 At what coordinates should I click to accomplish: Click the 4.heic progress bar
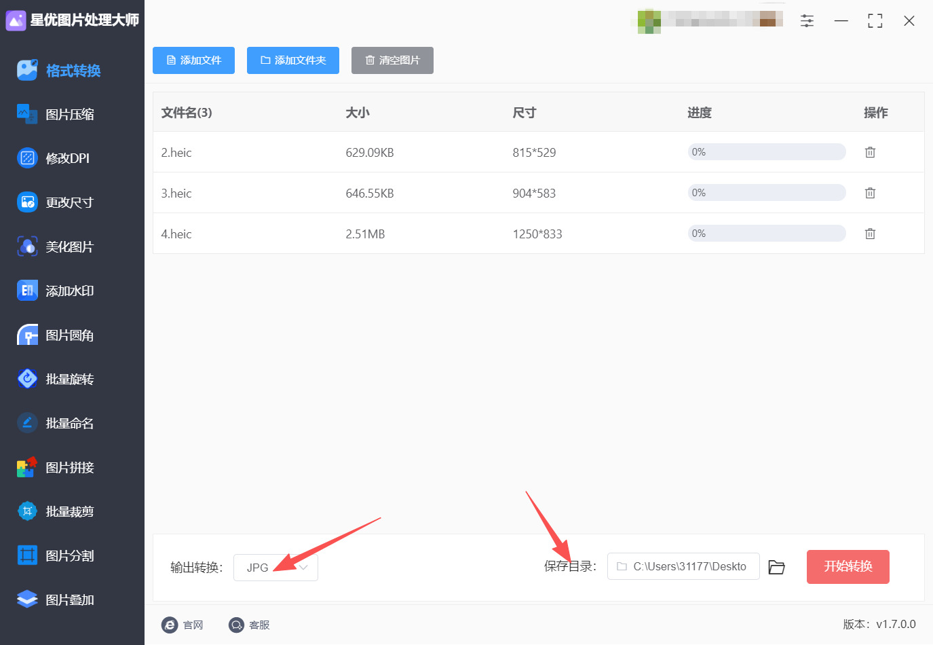767,234
